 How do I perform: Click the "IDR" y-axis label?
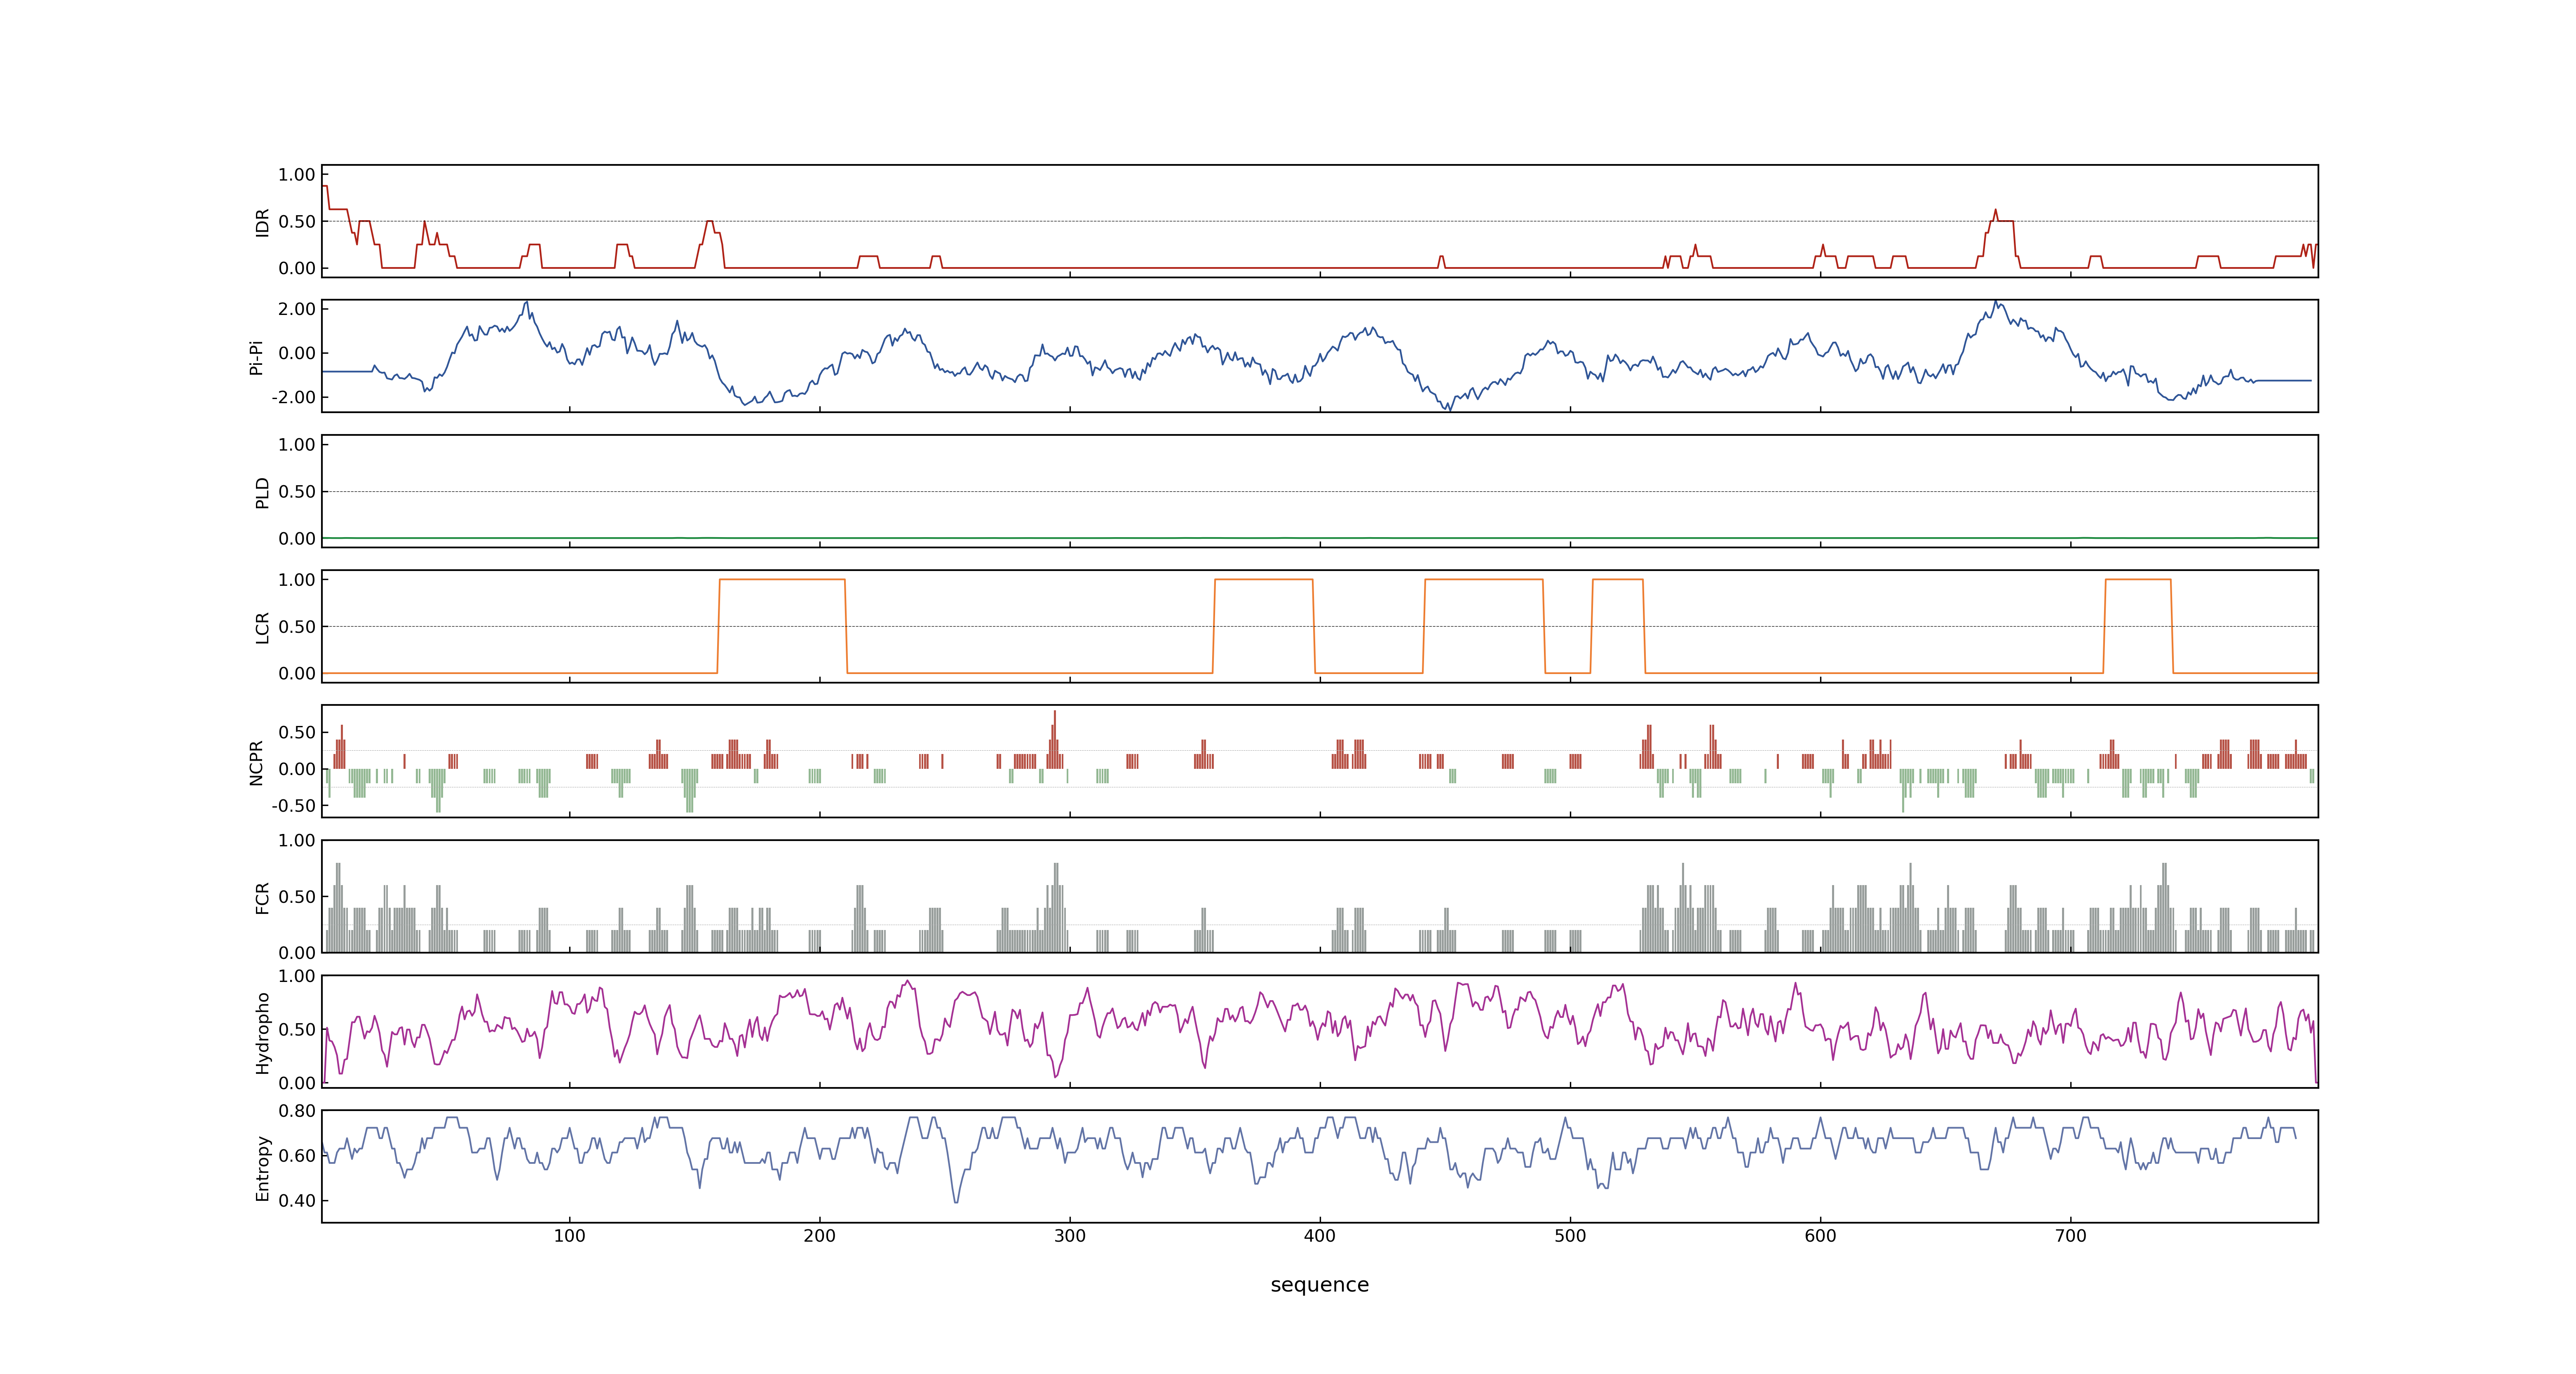tap(263, 222)
